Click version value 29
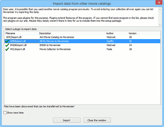 pyautogui.click(x=130, y=37)
